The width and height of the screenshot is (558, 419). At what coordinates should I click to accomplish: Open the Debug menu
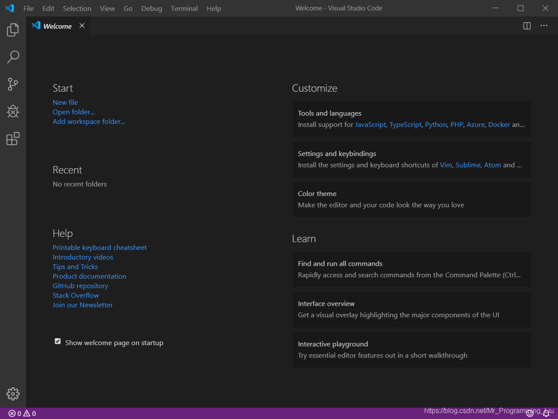152,8
